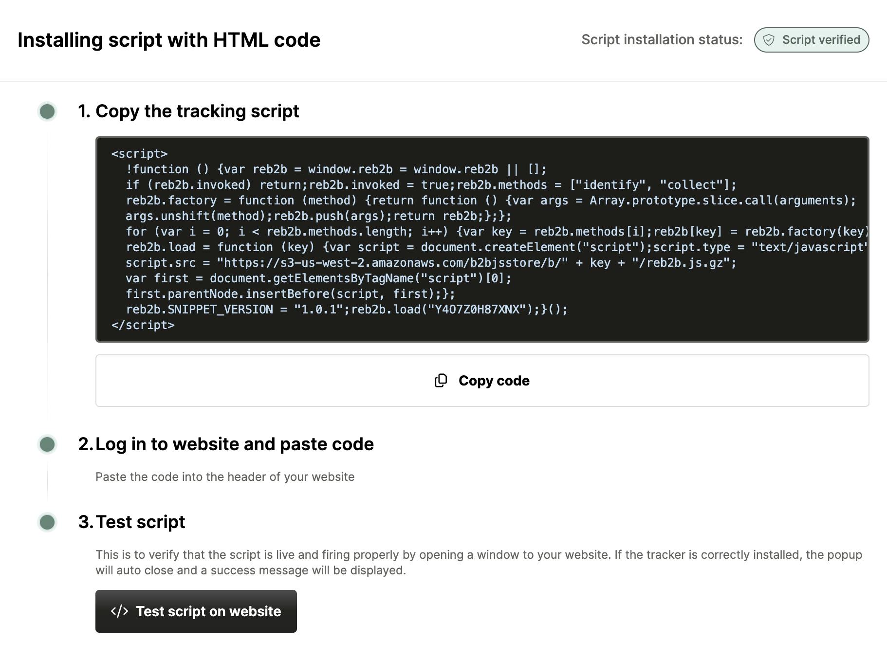Click the Script verified status text

tap(821, 40)
